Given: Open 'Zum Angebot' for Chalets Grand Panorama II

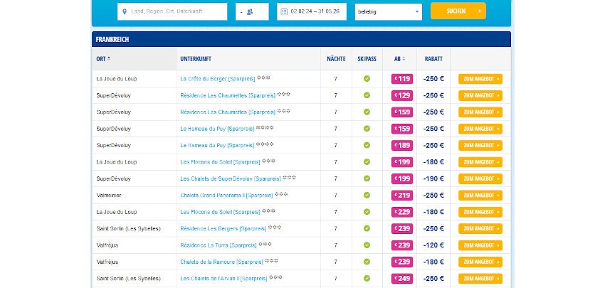Looking at the screenshot, I should coord(480,195).
